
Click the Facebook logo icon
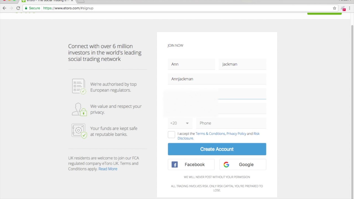pos(175,165)
